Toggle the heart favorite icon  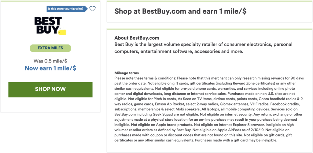tap(92, 9)
